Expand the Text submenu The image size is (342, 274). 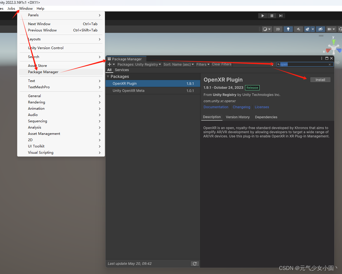[61, 81]
